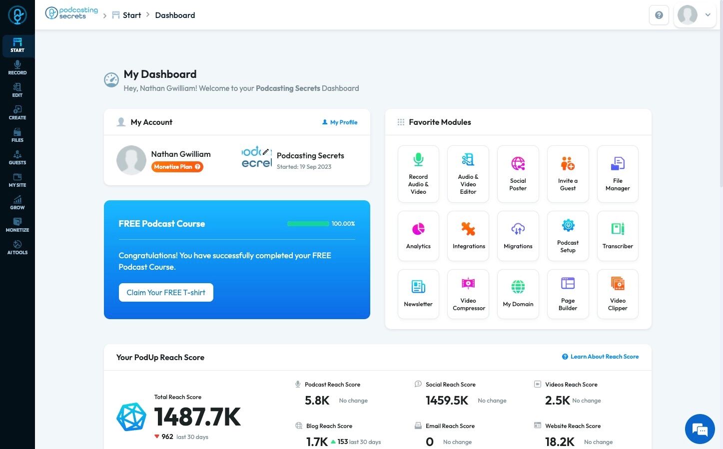Click the Favorite Modules grid icon
This screenshot has height=449, width=723.
[x=401, y=122]
